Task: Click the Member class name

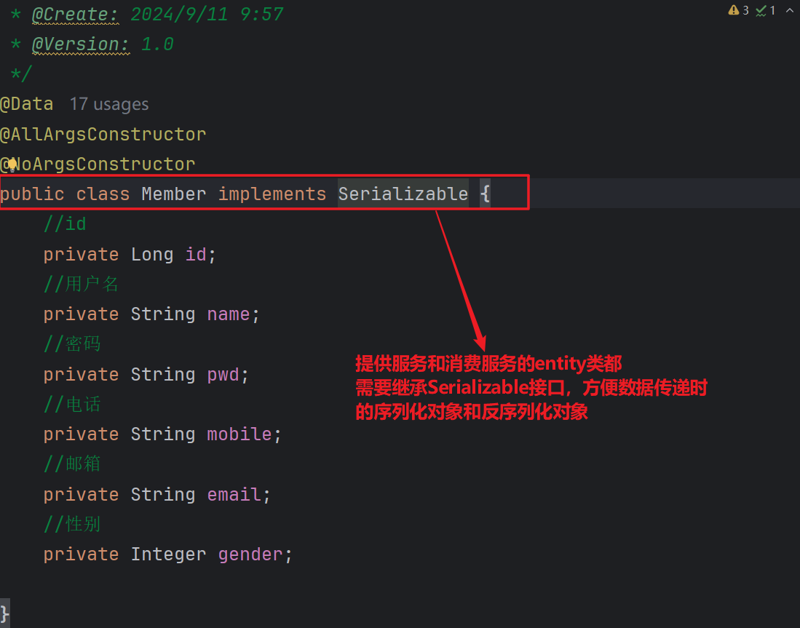Action: tap(173, 194)
